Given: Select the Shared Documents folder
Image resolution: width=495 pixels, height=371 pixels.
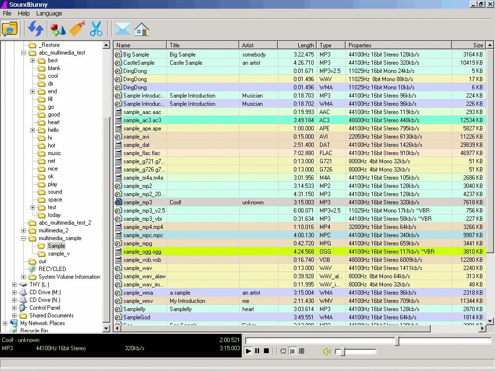Looking at the screenshot, I should tap(51, 315).
